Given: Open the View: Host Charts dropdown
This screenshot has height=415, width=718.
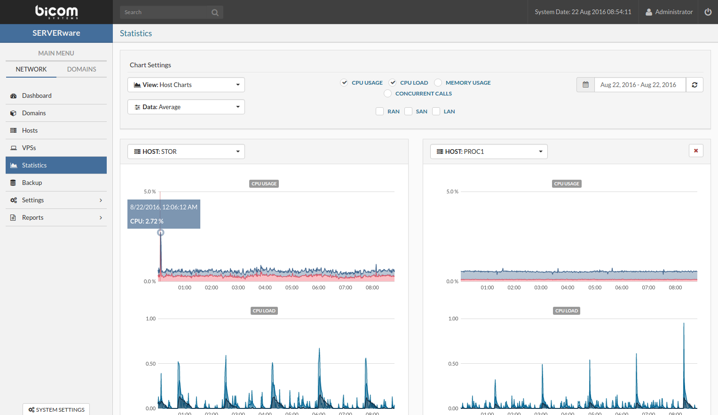Looking at the screenshot, I should click(186, 85).
